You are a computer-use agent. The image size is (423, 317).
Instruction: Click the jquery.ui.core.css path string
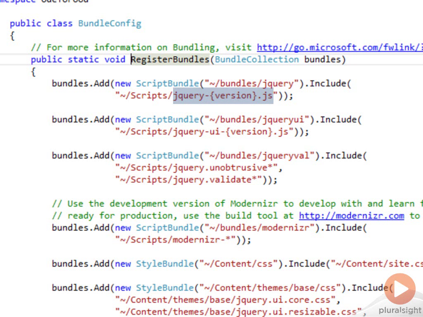tap(225, 300)
